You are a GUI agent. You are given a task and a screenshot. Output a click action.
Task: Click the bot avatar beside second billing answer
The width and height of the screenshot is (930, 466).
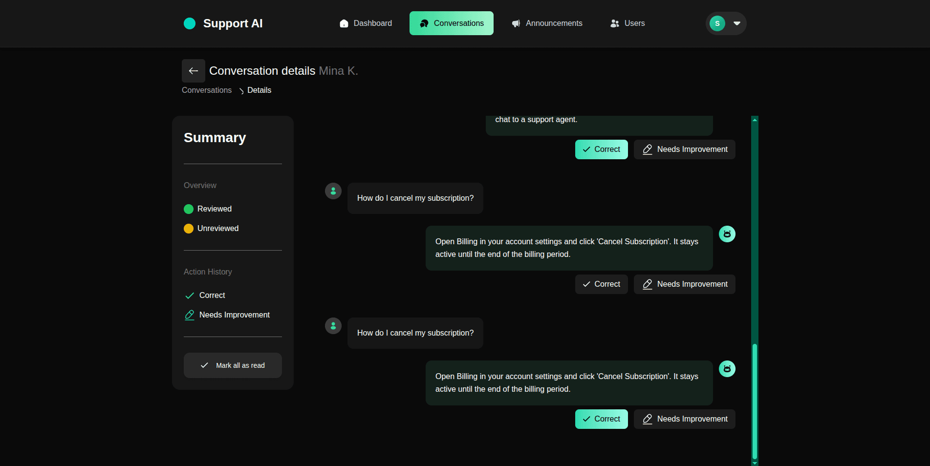pos(727,369)
